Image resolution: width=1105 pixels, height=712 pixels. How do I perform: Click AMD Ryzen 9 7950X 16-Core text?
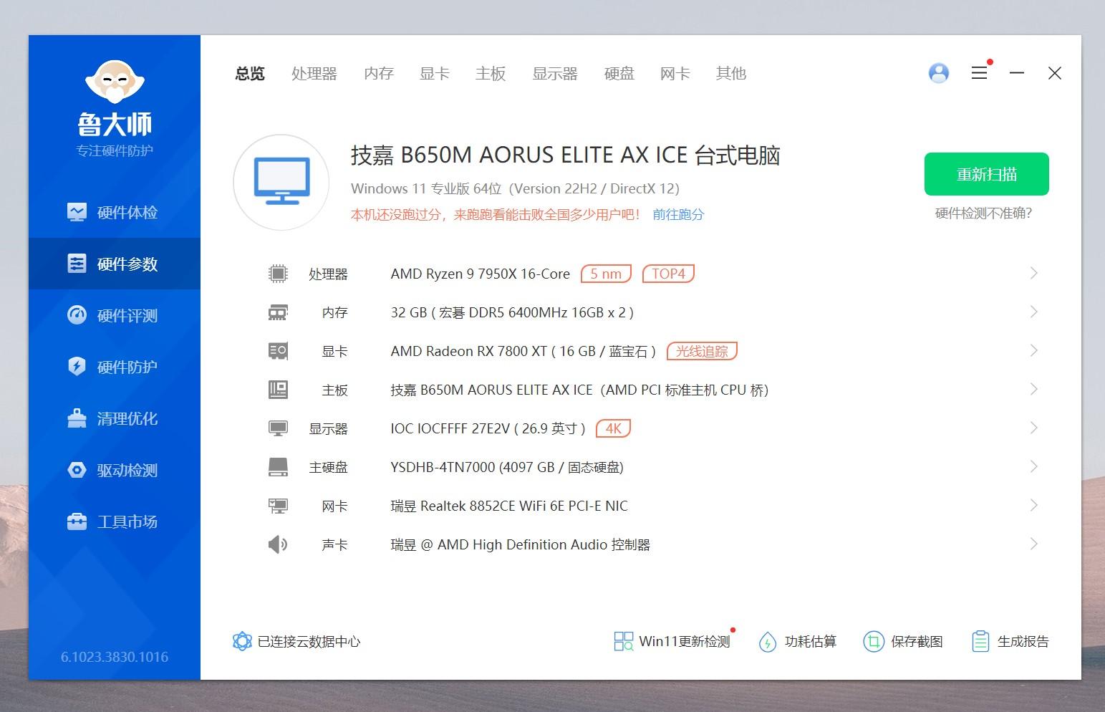click(481, 274)
